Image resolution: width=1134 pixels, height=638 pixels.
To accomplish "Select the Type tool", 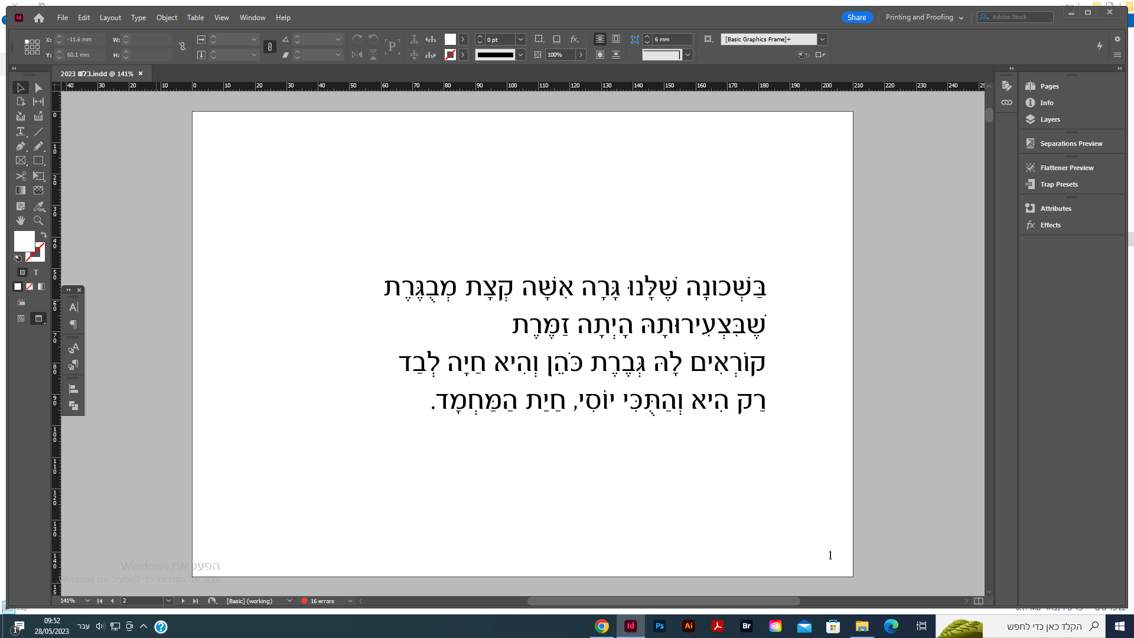I will 21,132.
